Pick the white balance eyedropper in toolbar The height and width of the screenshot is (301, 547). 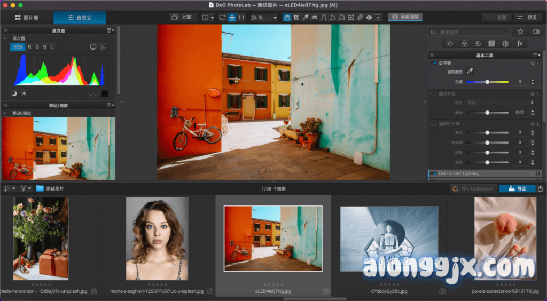[x=305, y=18]
